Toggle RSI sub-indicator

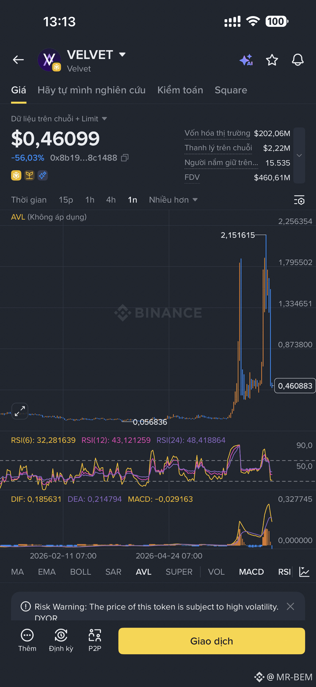pos(284,572)
